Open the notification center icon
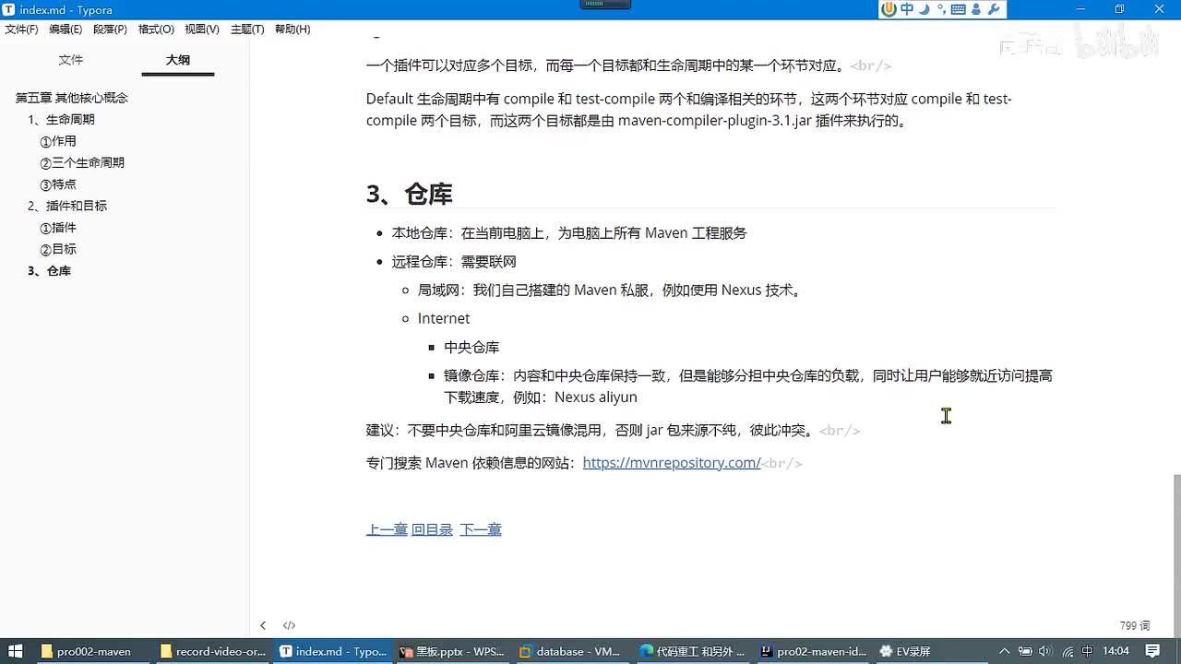The image size is (1181, 664). click(1152, 651)
